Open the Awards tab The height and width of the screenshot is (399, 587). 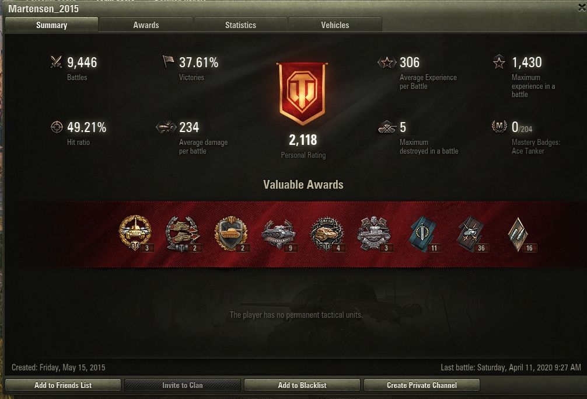click(146, 25)
